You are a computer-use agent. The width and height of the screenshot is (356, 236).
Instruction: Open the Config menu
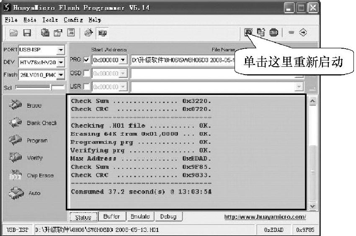[x=73, y=20]
